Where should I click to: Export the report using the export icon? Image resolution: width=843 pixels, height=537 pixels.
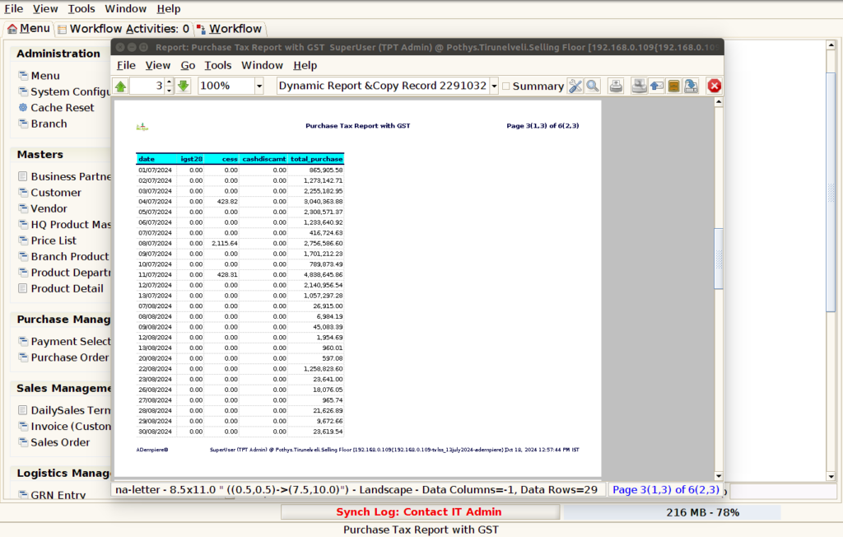point(691,86)
